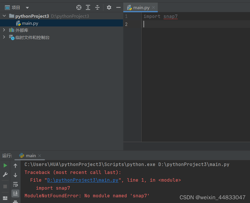The height and width of the screenshot is (203, 250).
Task: Toggle the console layout icon at bottom left
Action: 5,198
